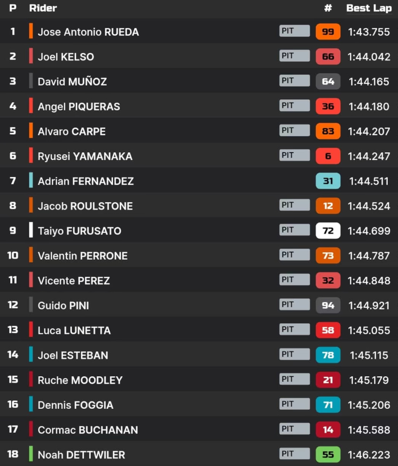Click PIT label for Guido Pini
Image resolution: width=398 pixels, height=466 pixels.
pyautogui.click(x=295, y=304)
